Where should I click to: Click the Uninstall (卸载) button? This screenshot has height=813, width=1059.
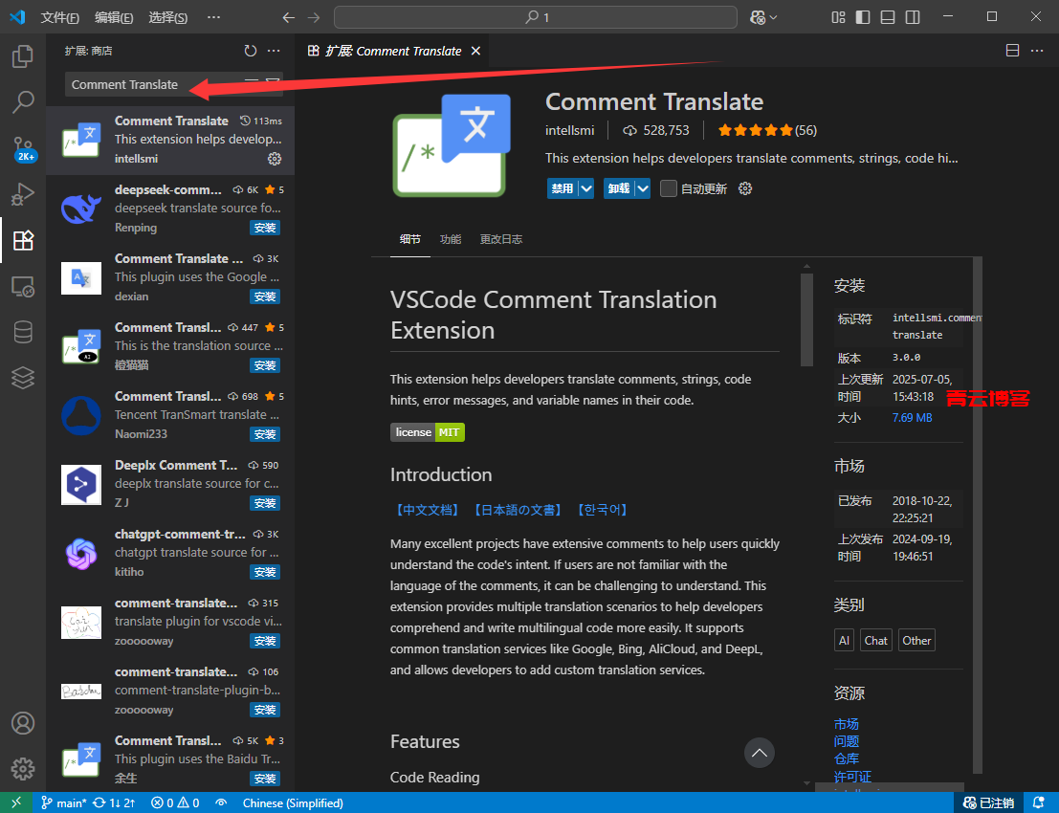[x=619, y=188]
